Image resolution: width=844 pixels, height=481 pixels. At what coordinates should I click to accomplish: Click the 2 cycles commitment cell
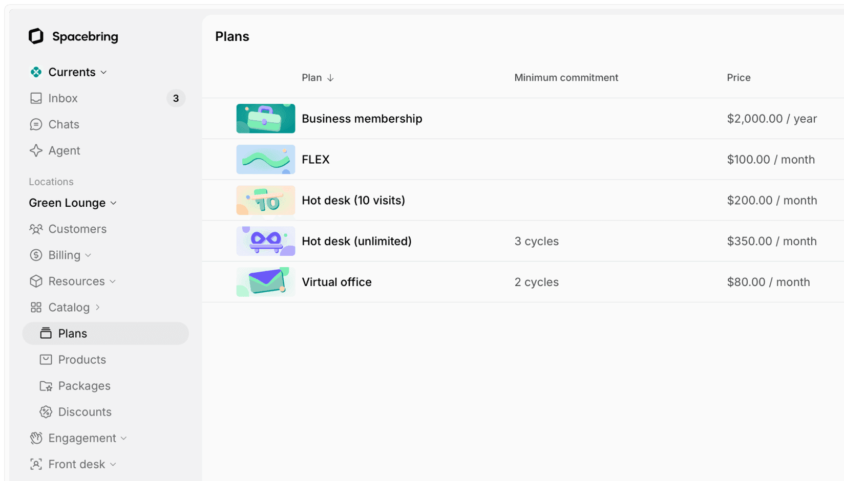(536, 282)
